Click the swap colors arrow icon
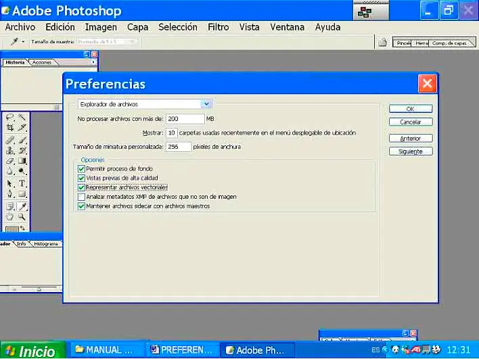 22,229
